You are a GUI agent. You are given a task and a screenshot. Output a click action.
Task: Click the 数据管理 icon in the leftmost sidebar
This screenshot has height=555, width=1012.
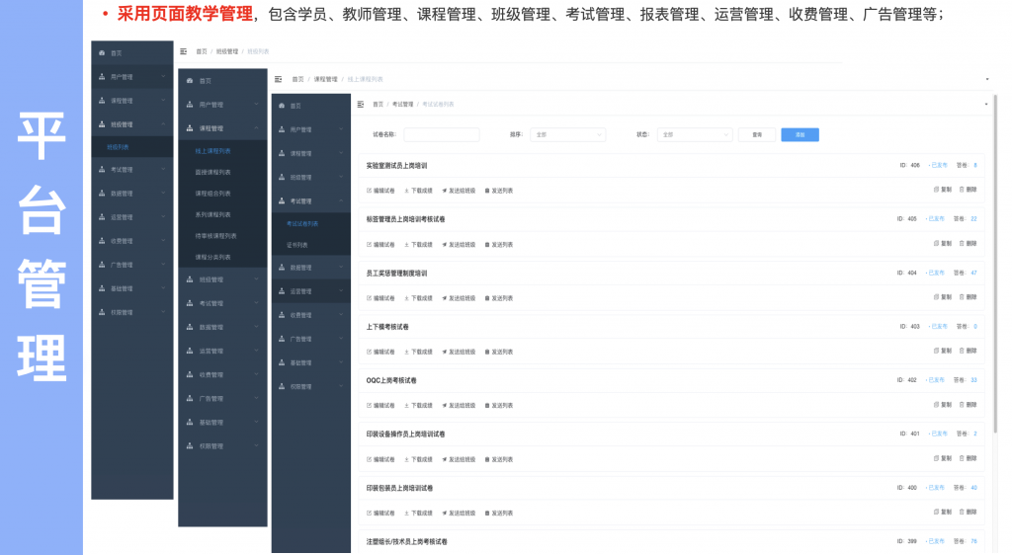(102, 194)
